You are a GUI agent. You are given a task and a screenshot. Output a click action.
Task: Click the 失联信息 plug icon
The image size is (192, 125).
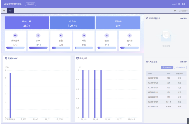click(x=147, y=62)
